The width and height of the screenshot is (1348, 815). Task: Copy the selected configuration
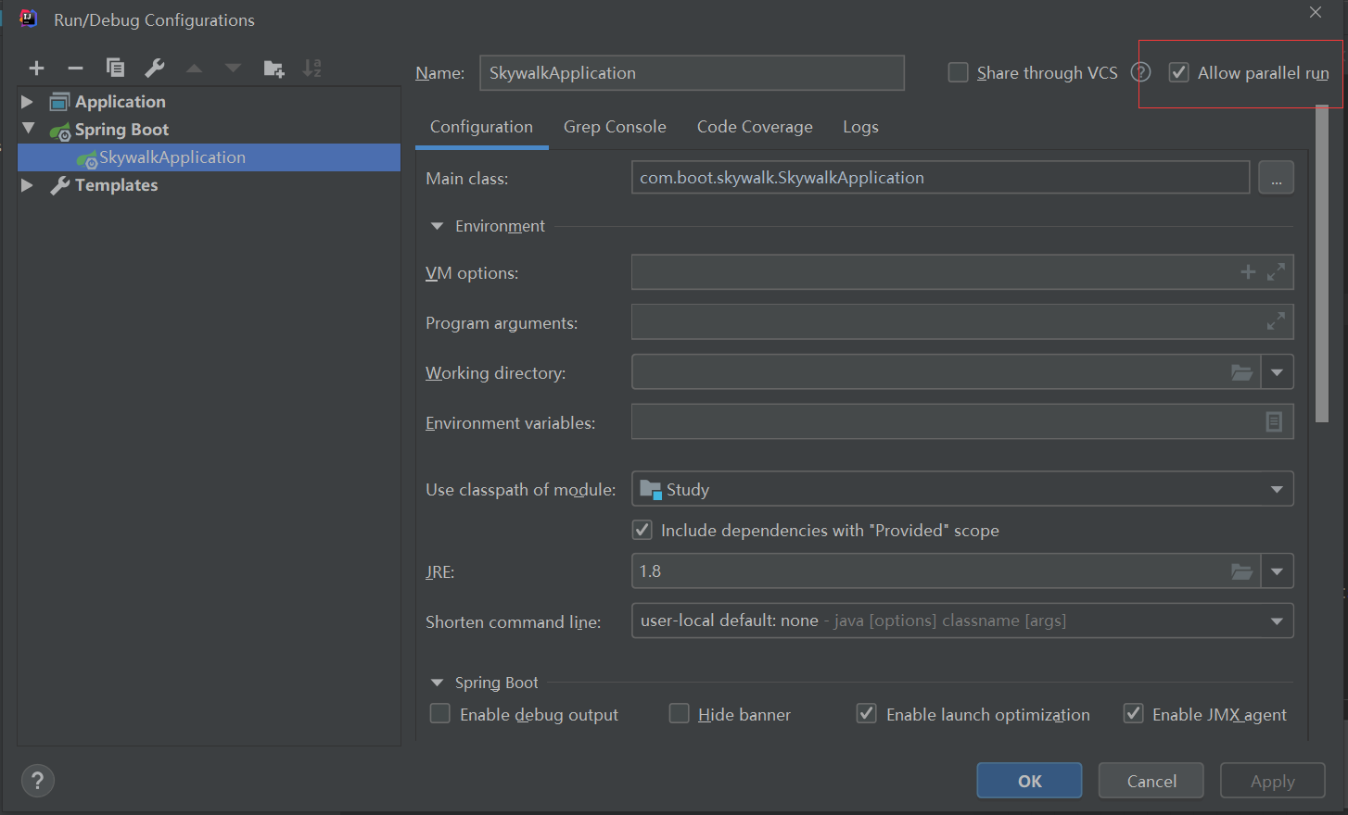click(115, 68)
